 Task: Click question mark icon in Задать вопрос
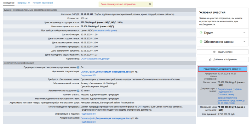tap(214, 52)
